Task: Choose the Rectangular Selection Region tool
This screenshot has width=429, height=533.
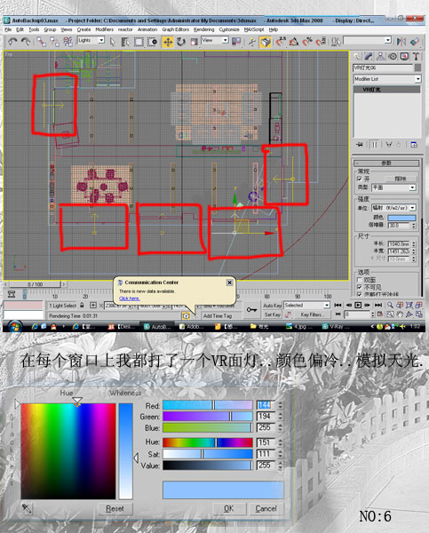Action: point(139,42)
